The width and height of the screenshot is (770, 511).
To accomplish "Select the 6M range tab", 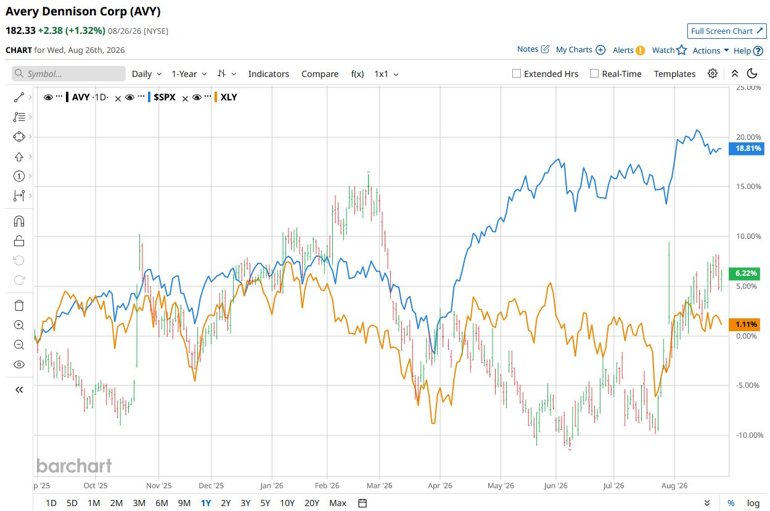I will pos(162,503).
